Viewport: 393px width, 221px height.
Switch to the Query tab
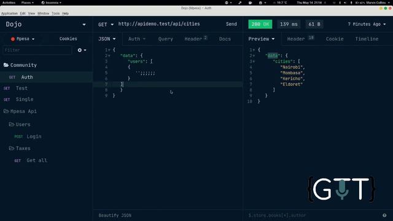(x=165, y=39)
